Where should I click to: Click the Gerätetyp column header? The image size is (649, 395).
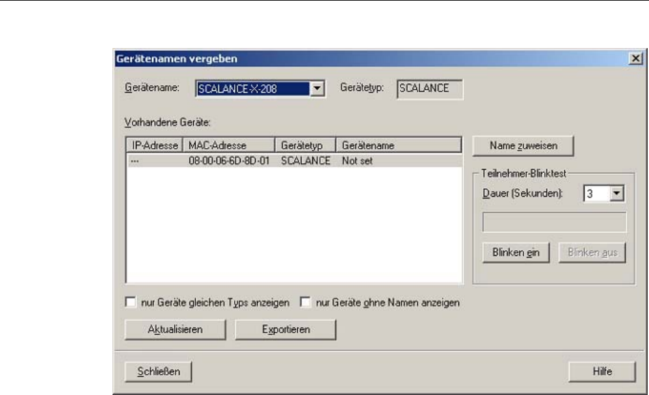click(306, 146)
